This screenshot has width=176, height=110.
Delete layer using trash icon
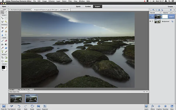pos(171,10)
